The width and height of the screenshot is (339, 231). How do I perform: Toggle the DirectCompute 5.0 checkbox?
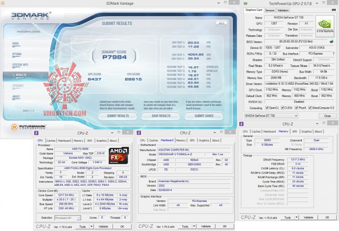(x=310, y=108)
